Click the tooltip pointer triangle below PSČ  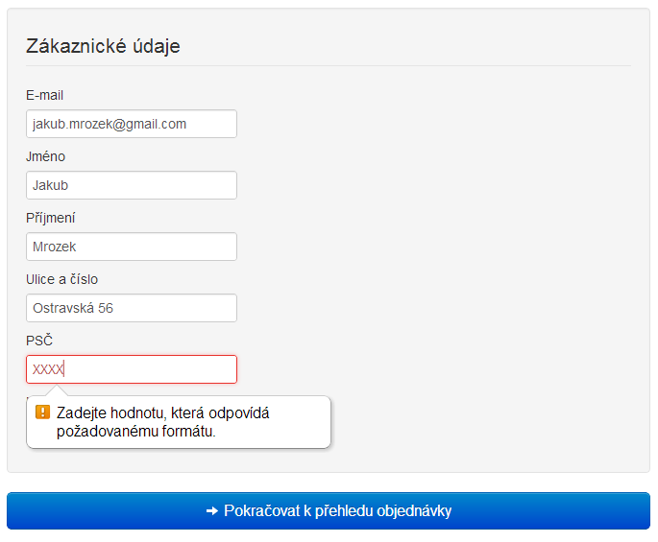[x=57, y=390]
